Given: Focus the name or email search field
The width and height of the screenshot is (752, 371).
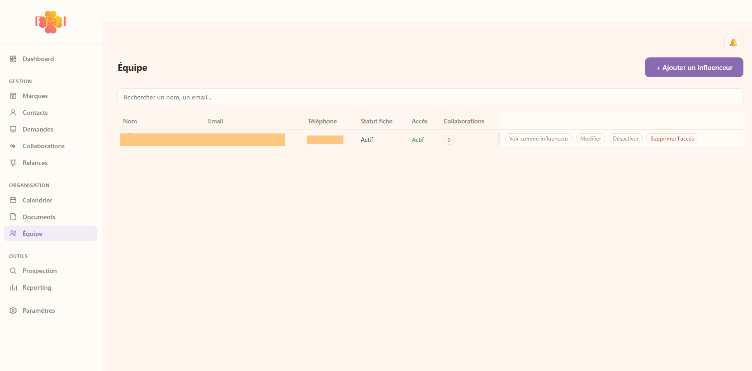Looking at the screenshot, I should [430, 97].
